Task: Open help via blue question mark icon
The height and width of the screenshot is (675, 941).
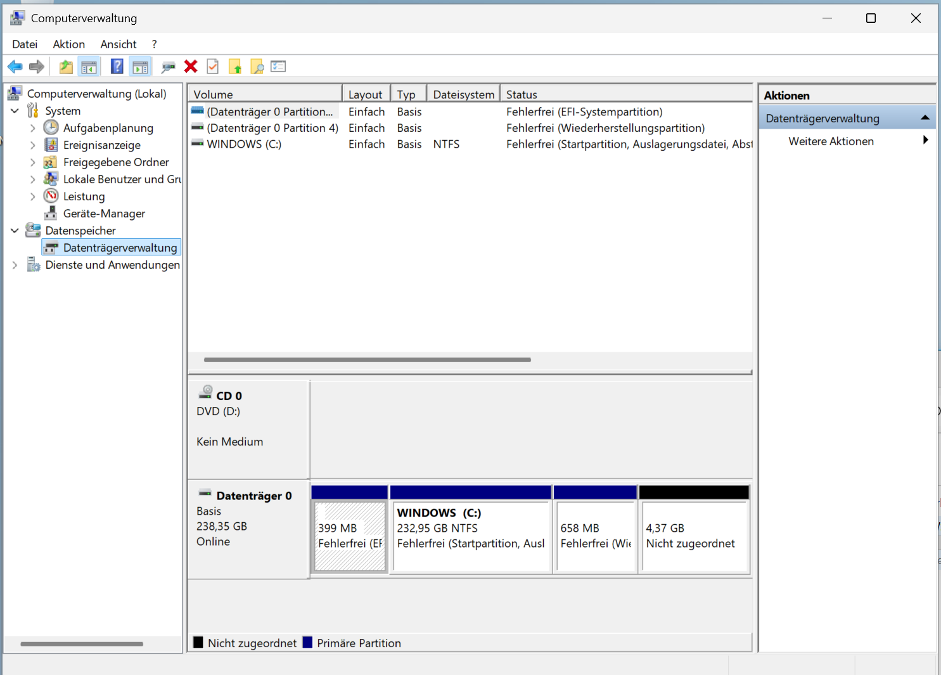Action: (x=117, y=67)
